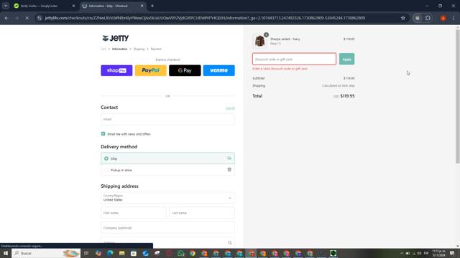Image resolution: width=460 pixels, height=258 pixels.
Task: Click the Buscar taskbar search box
Action: pos(46,253)
